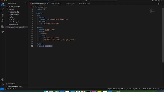Viewport: 164px width, 92px height.
Task: Click the remote window indicator in status bar
Action: pos(2,89)
